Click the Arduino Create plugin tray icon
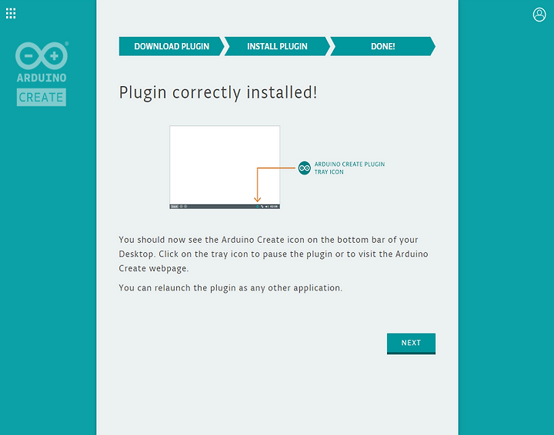 click(304, 168)
